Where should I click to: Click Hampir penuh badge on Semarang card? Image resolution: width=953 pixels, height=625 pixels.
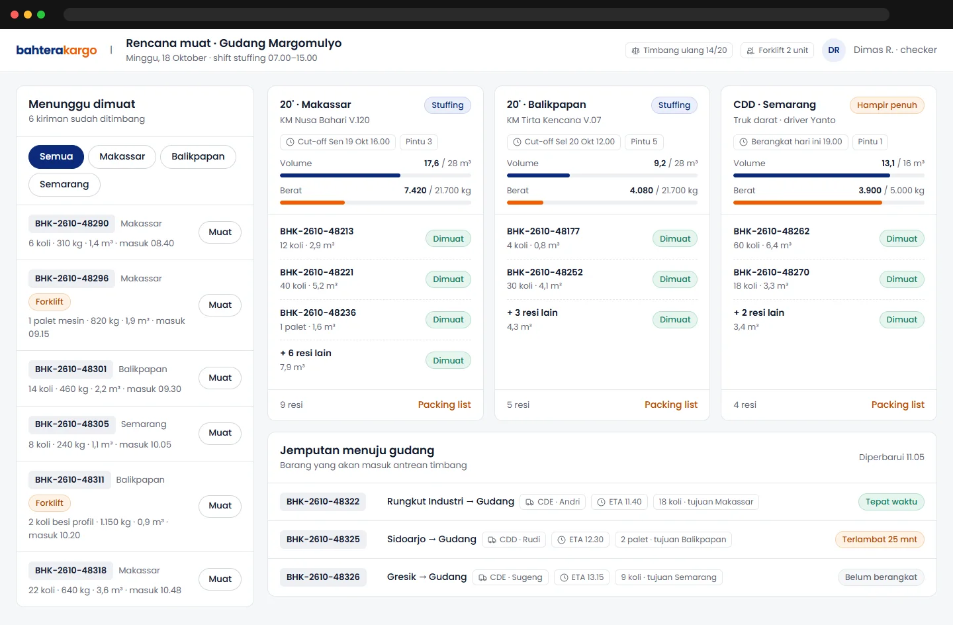pos(887,105)
